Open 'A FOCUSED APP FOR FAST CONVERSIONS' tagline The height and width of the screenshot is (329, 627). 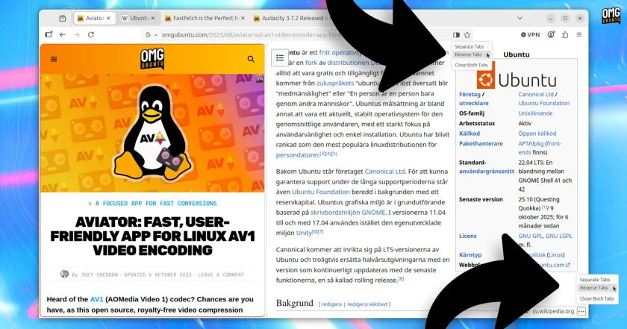pos(152,204)
